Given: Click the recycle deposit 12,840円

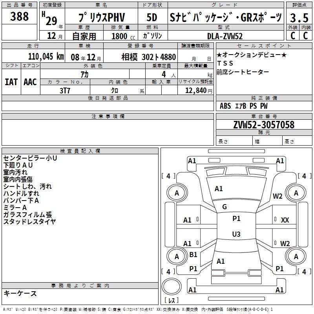Looking at the screenshot, I should (199, 91).
